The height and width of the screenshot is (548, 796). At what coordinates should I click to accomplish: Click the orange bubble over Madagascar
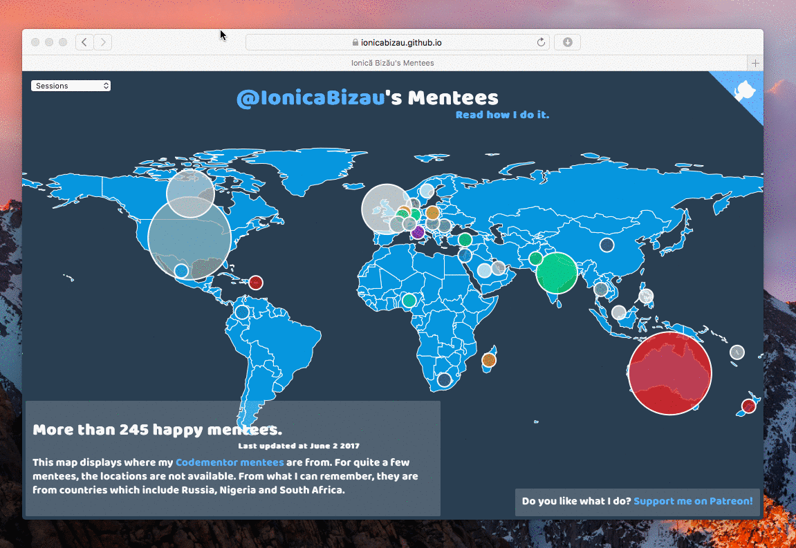point(488,360)
